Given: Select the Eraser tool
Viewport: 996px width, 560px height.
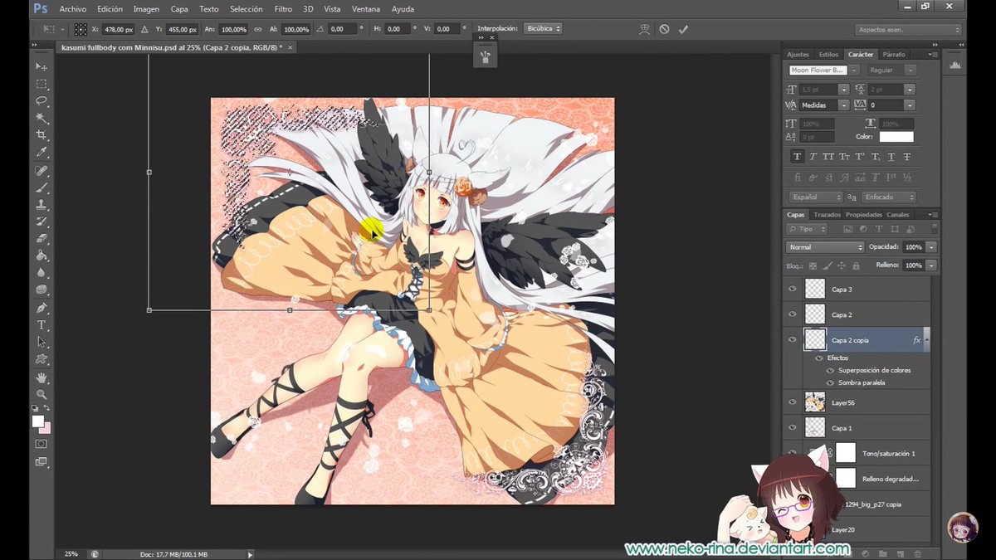Looking at the screenshot, I should click(x=41, y=239).
